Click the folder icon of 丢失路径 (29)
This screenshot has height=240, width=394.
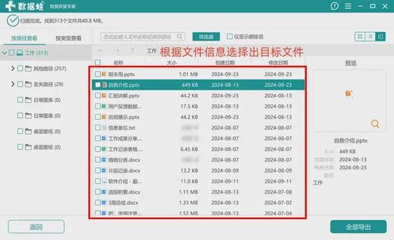click(x=28, y=84)
